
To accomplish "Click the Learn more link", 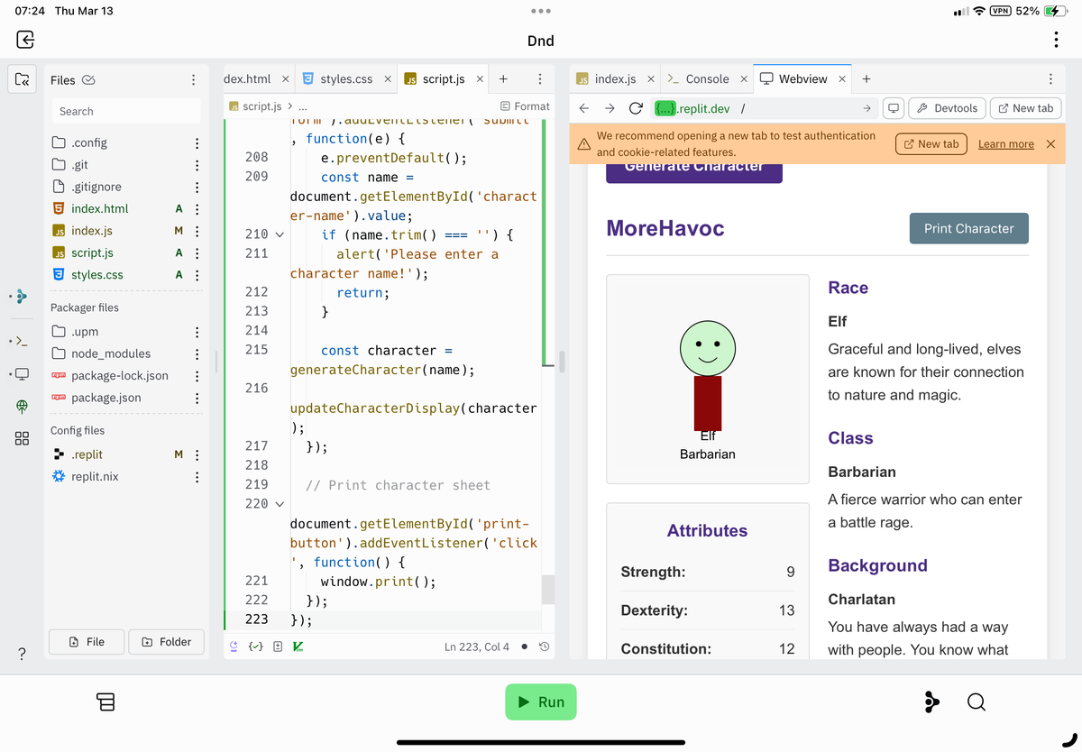I will pyautogui.click(x=1005, y=144).
